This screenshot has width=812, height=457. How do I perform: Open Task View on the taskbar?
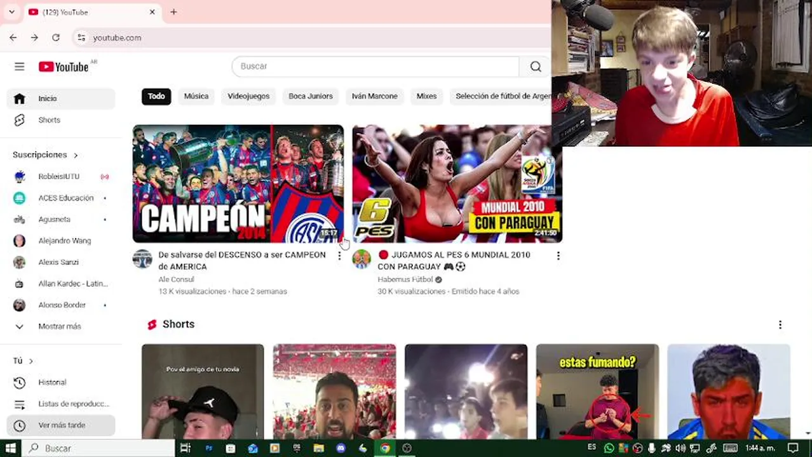186,448
